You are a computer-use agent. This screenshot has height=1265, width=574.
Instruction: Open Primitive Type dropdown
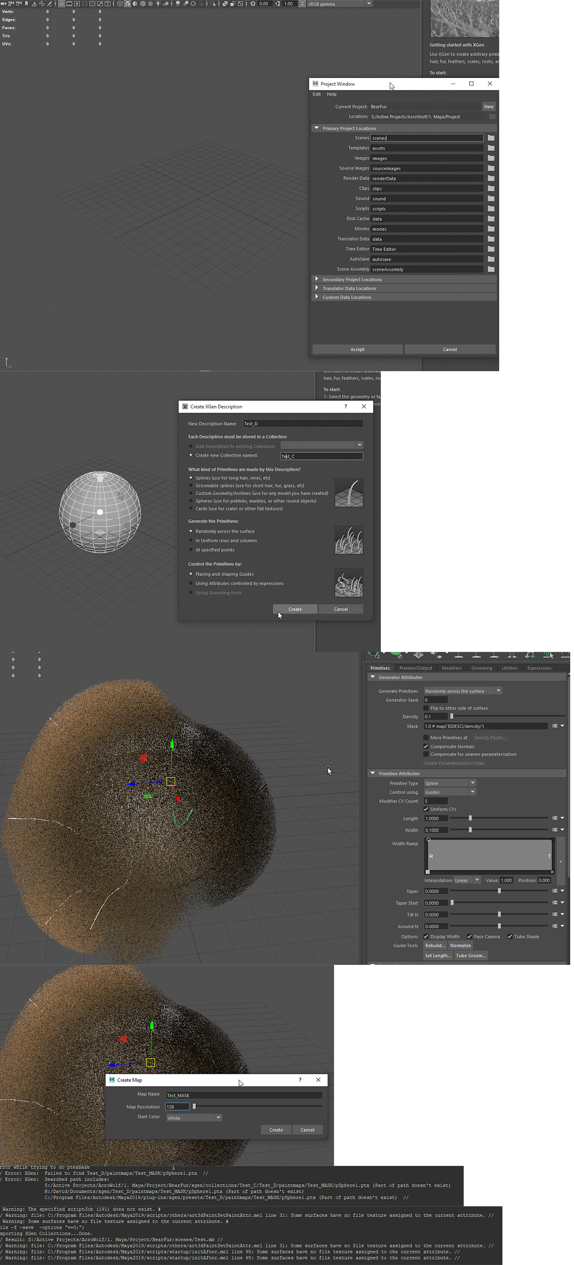450,783
